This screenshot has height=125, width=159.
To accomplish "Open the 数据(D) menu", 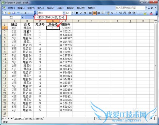I will (x=71, y=8).
